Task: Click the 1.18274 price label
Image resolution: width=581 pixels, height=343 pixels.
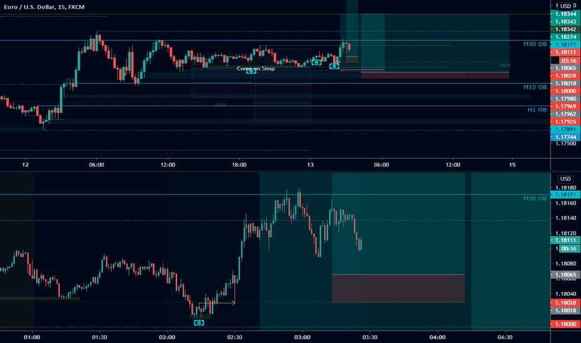Action: coord(565,37)
